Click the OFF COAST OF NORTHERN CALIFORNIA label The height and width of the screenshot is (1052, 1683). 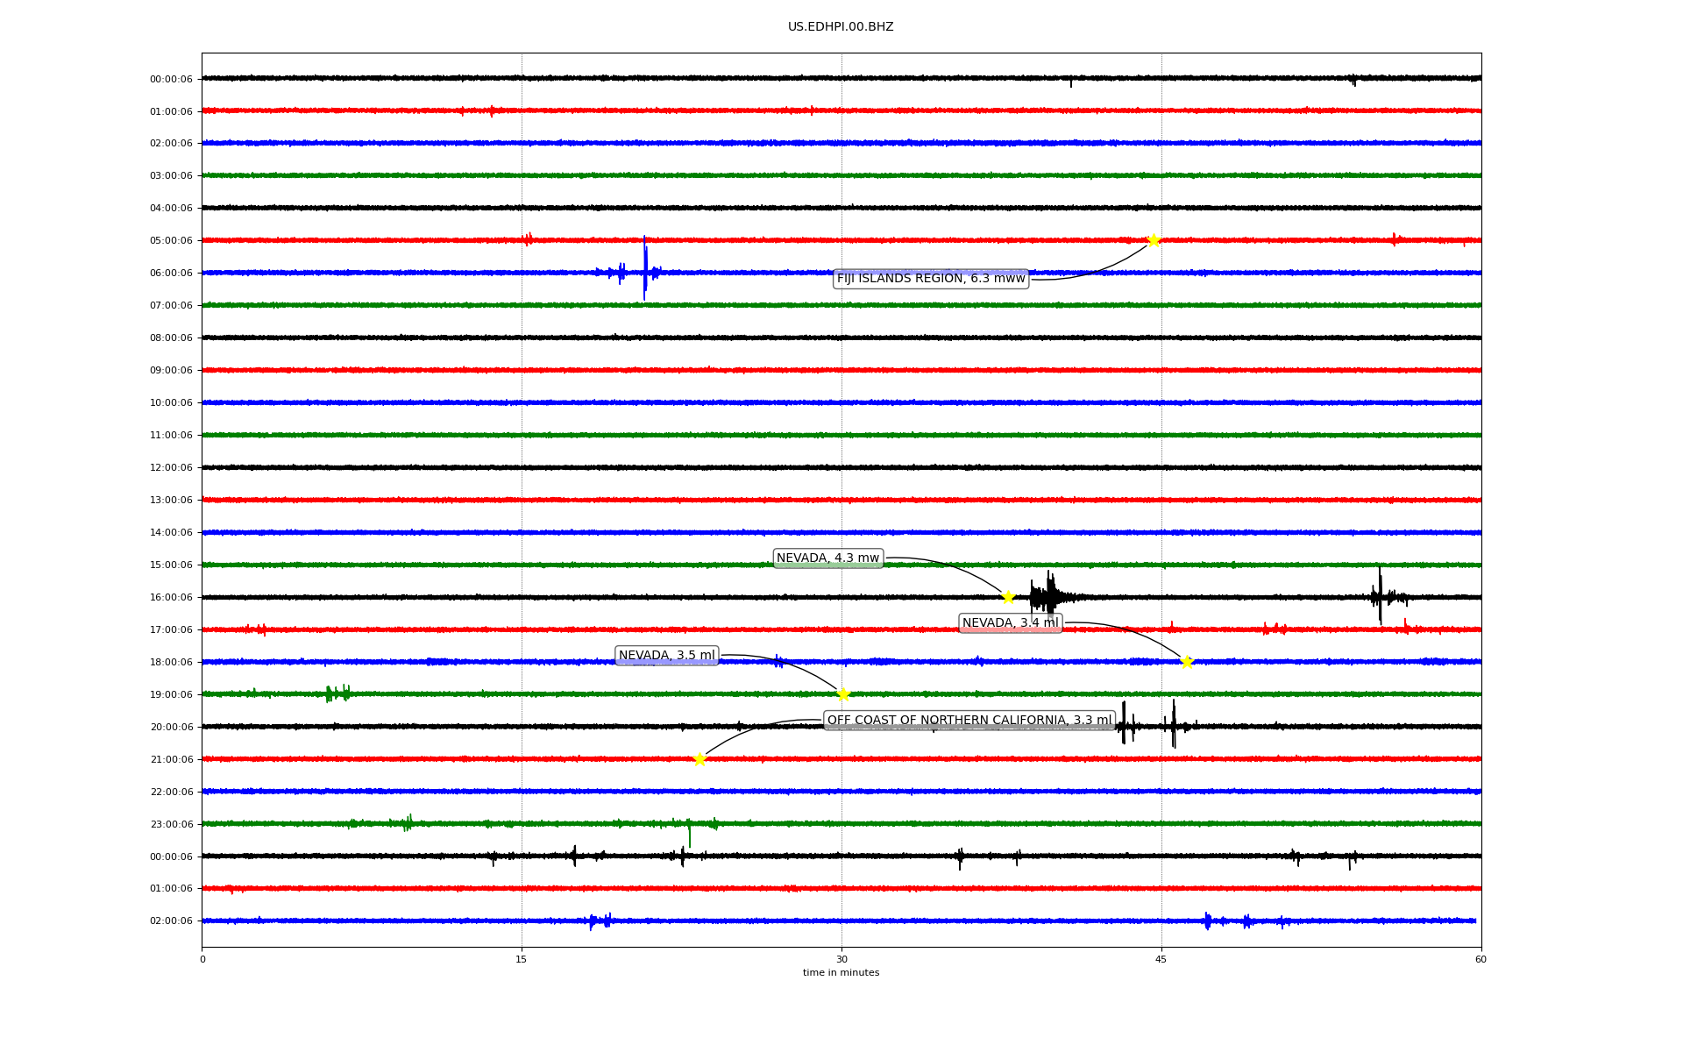click(x=969, y=721)
